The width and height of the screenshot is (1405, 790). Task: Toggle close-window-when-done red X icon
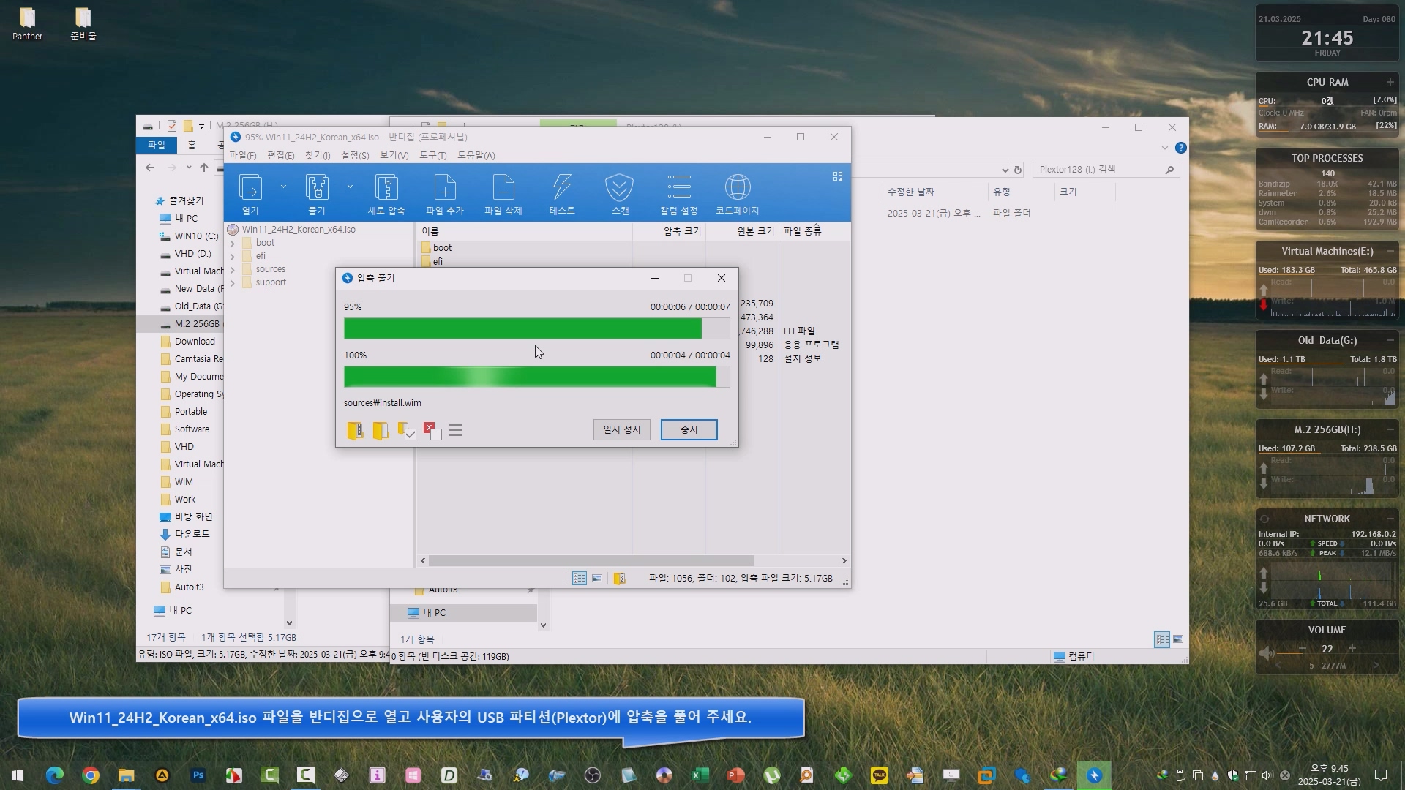tap(432, 431)
